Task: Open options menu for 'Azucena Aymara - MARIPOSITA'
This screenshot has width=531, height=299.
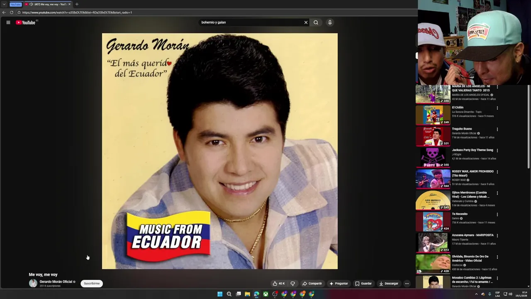Action: [x=497, y=235]
